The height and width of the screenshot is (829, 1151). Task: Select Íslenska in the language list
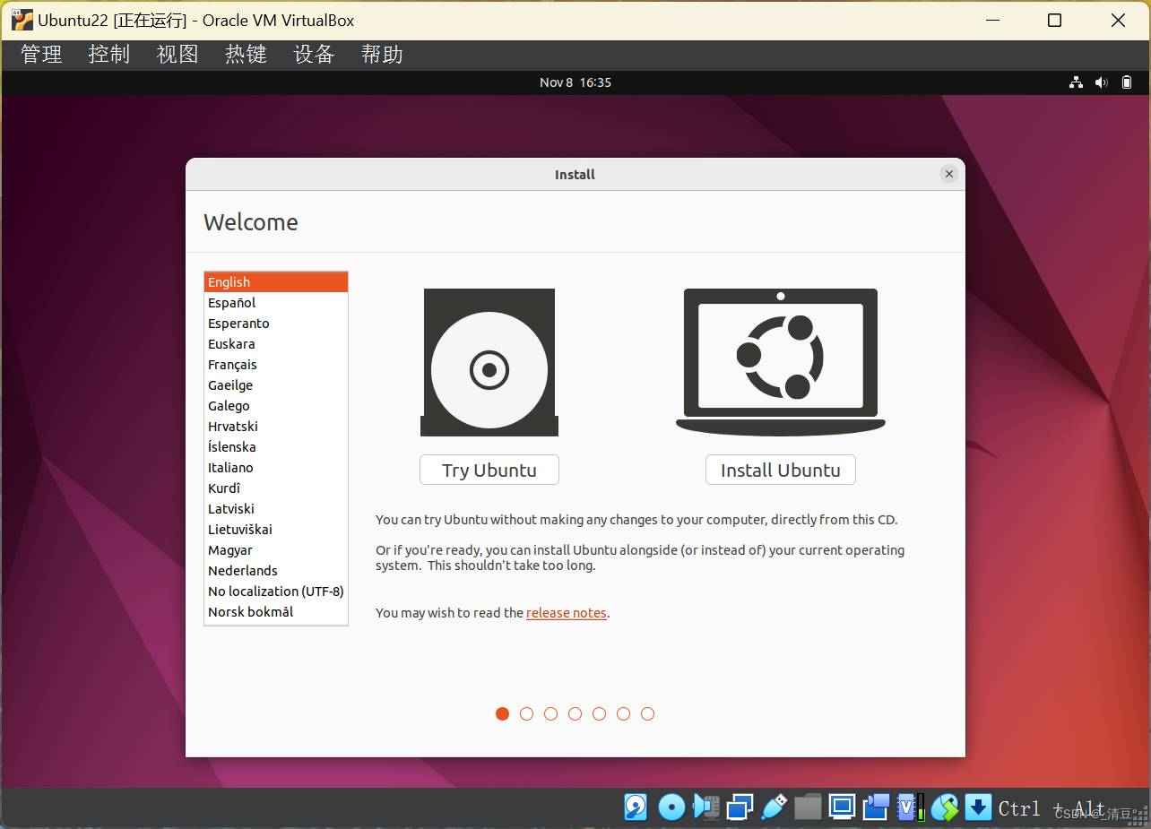click(276, 447)
